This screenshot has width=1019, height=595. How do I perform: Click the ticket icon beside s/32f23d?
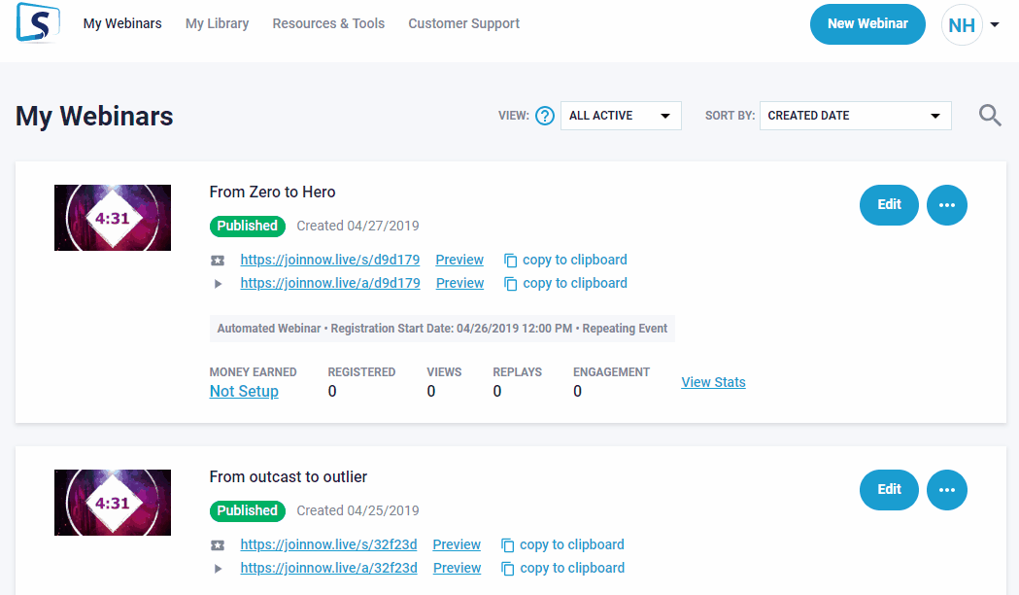pyautogui.click(x=218, y=544)
